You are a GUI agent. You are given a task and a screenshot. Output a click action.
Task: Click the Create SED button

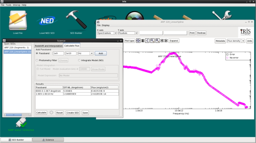[x=73, y=113]
